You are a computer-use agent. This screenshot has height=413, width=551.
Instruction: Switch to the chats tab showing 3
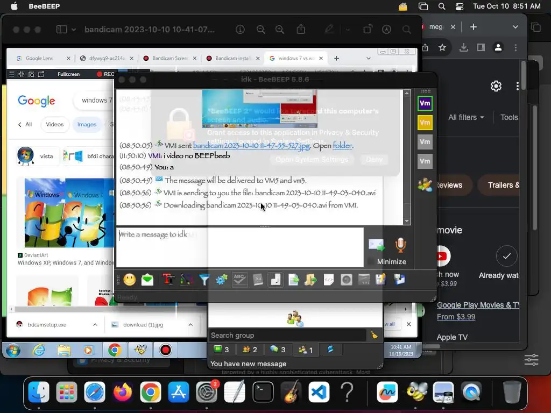coord(278,350)
